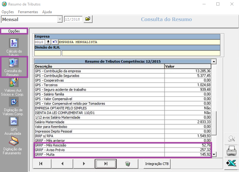Image resolution: width=239 pixels, height=172 pixels.
Task: Open the Ajuda menu
Action: [x=47, y=12]
